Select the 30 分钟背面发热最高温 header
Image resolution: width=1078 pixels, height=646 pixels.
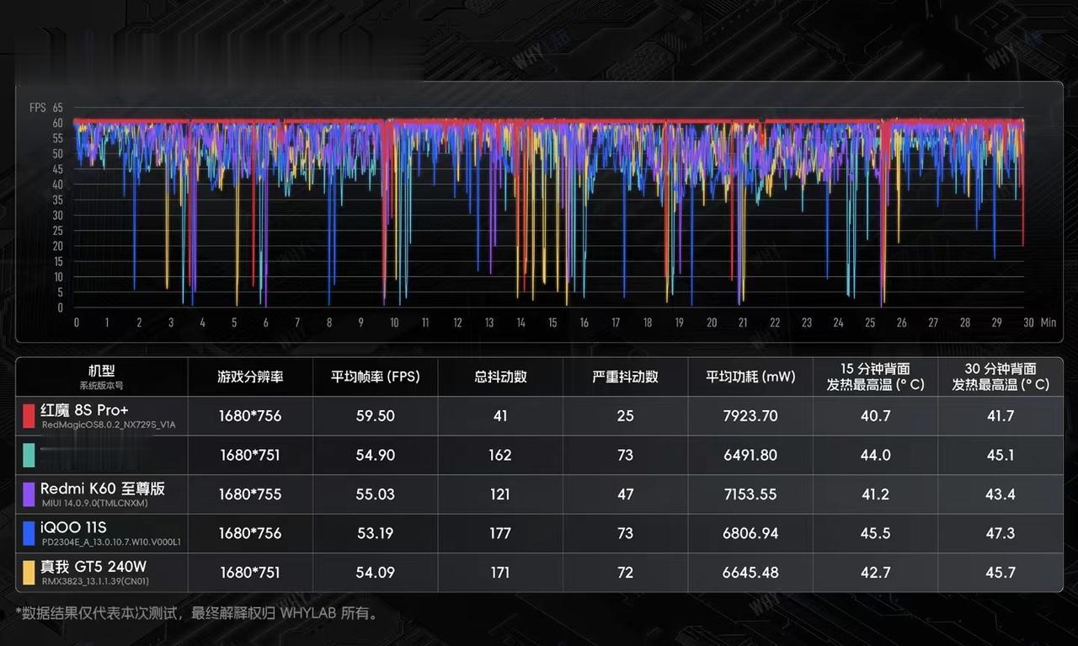tap(1001, 376)
